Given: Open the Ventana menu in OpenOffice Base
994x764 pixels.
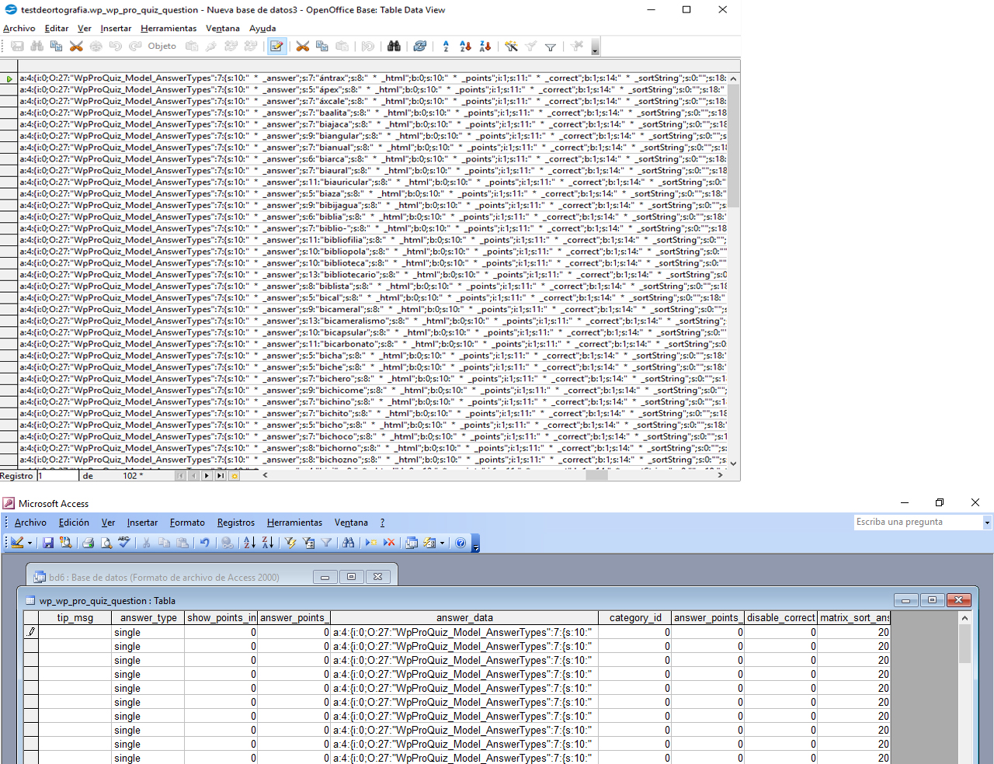Looking at the screenshot, I should (223, 28).
